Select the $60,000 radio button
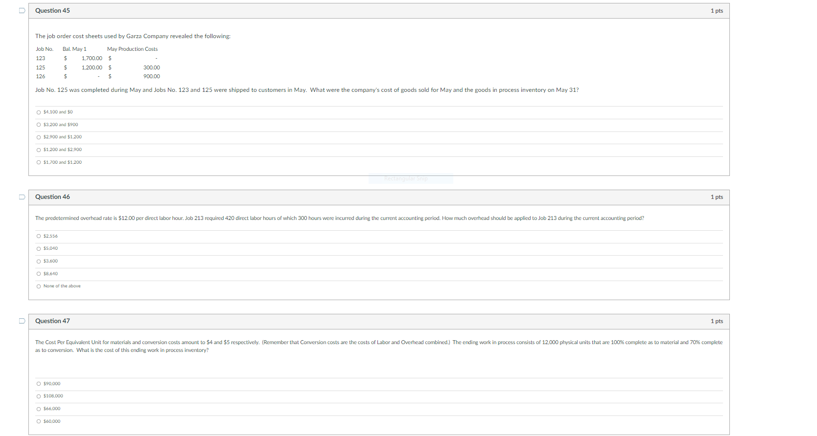The height and width of the screenshot is (436, 817). click(39, 421)
